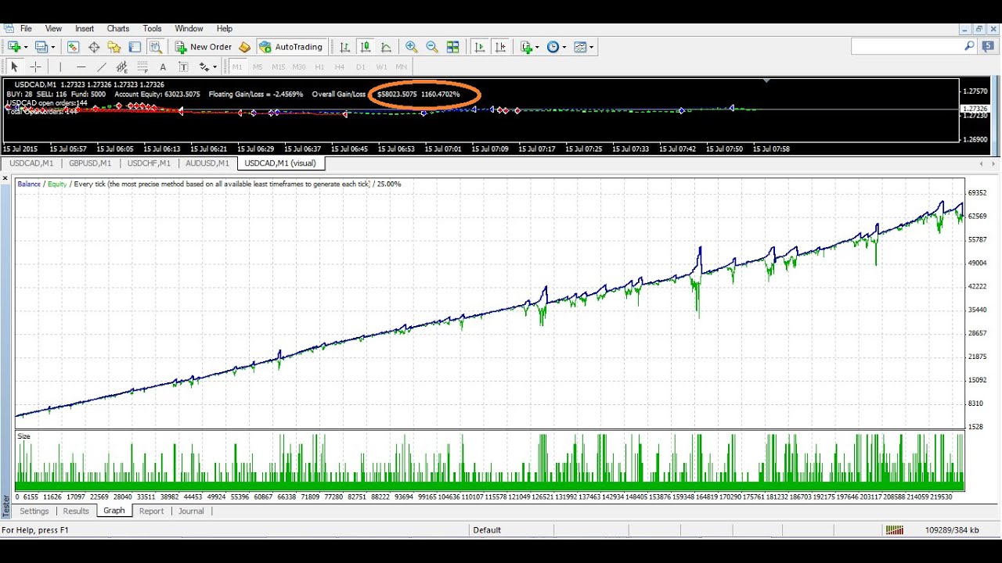Expand the Templates dropdown arrow

[x=591, y=47]
